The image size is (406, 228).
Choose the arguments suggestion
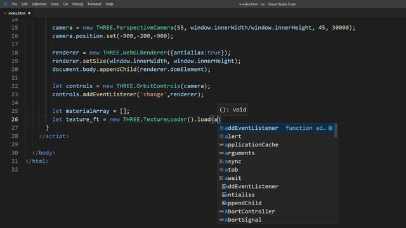pyautogui.click(x=276, y=153)
